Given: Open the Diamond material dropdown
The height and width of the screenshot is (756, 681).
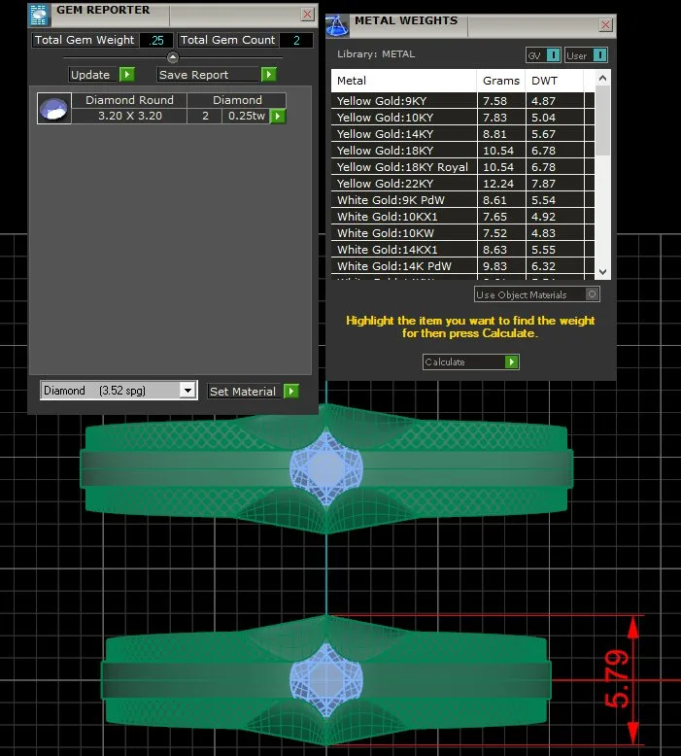Looking at the screenshot, I should pos(187,390).
